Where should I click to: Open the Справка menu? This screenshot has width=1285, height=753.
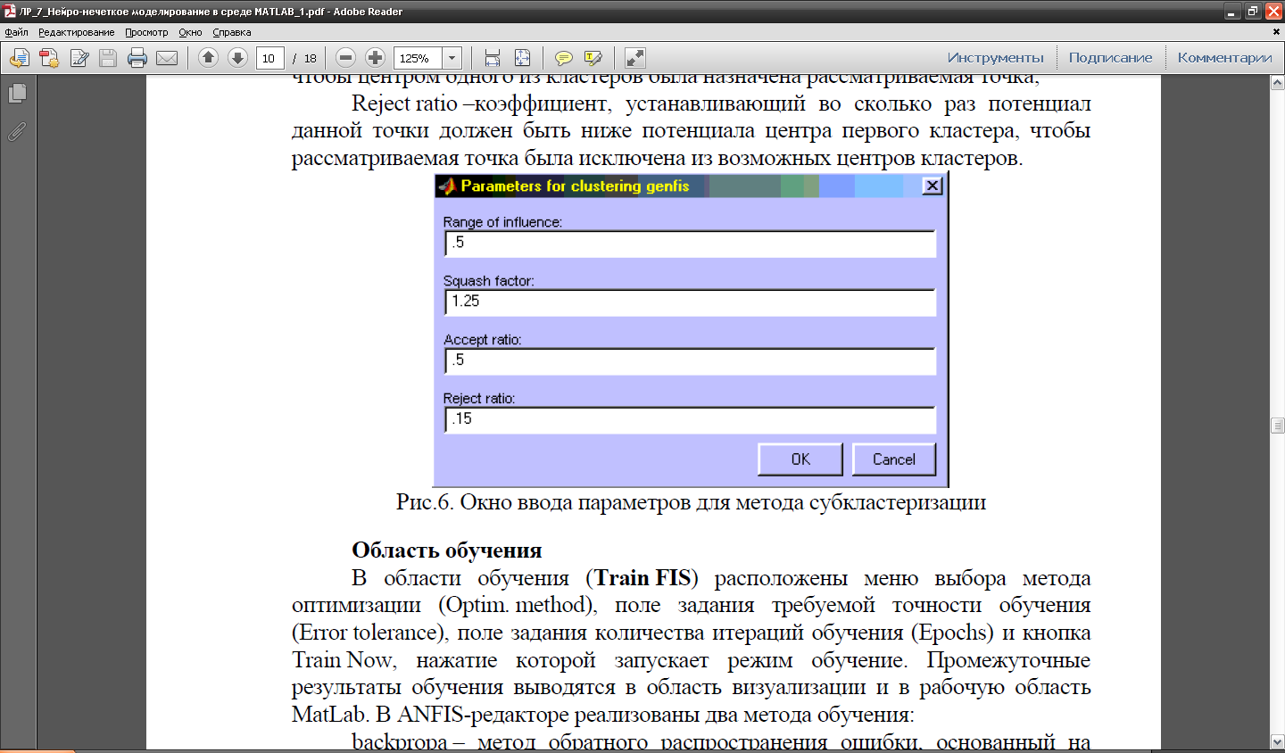232,32
